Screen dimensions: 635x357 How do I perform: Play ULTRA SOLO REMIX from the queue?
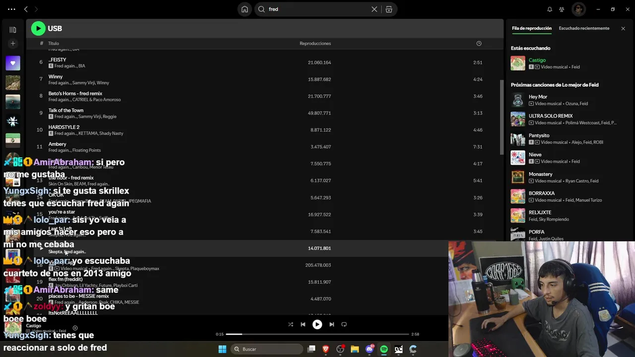[518, 119]
